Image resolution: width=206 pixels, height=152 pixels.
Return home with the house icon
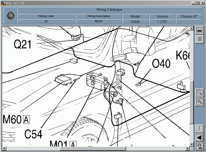click(199, 146)
